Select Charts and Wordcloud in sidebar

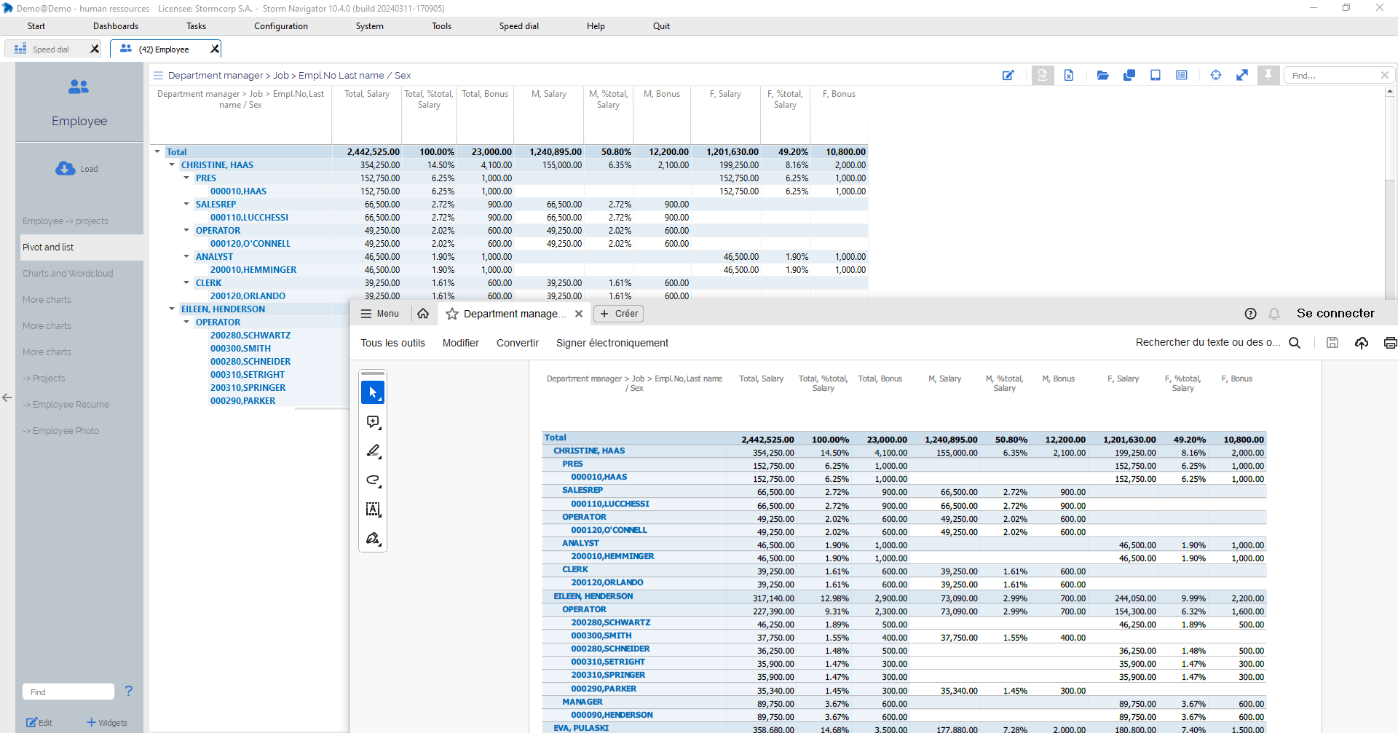tap(68, 273)
